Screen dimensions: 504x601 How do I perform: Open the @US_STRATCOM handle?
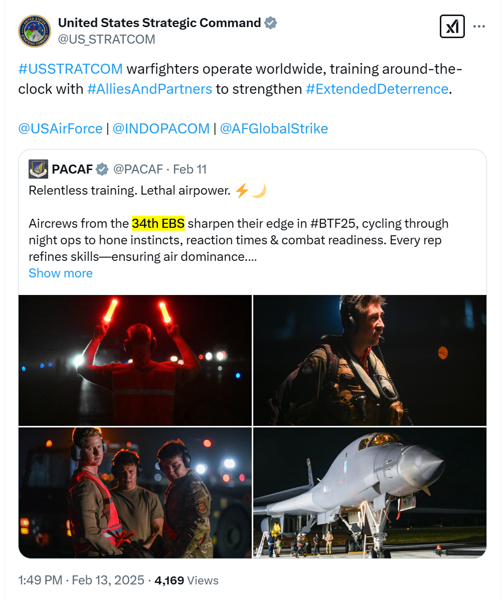(x=106, y=40)
